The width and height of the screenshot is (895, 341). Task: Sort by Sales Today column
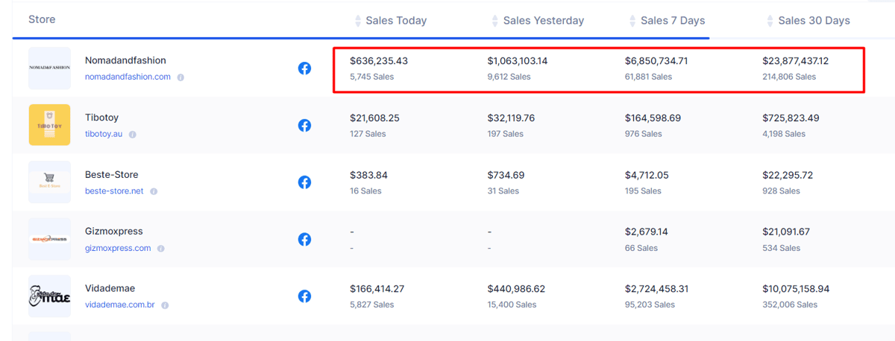coord(390,20)
